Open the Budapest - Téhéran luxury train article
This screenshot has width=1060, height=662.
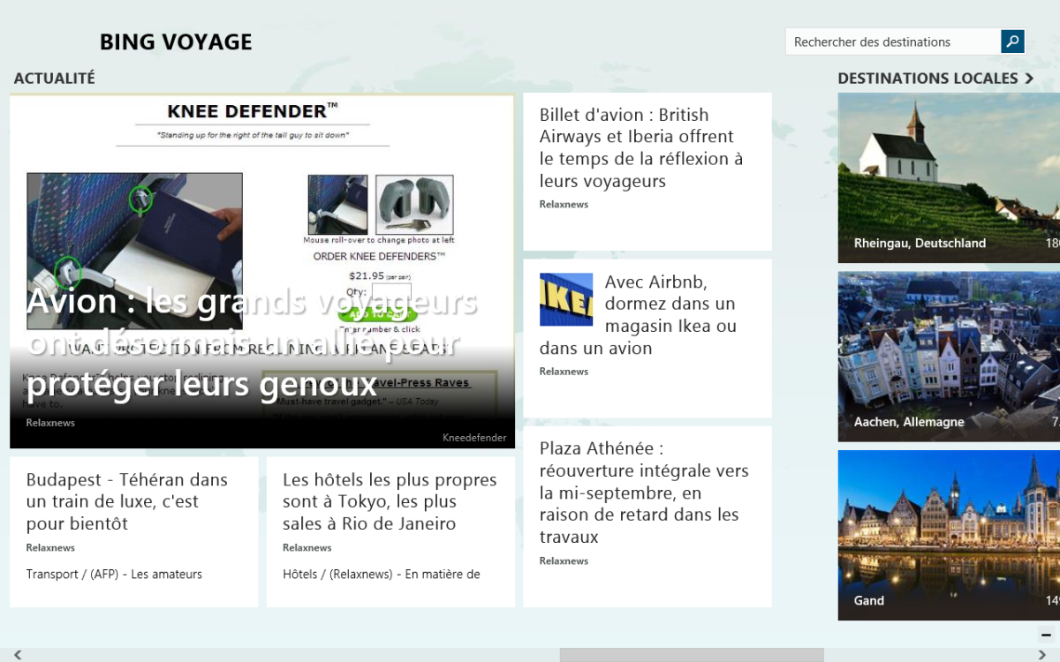134,531
